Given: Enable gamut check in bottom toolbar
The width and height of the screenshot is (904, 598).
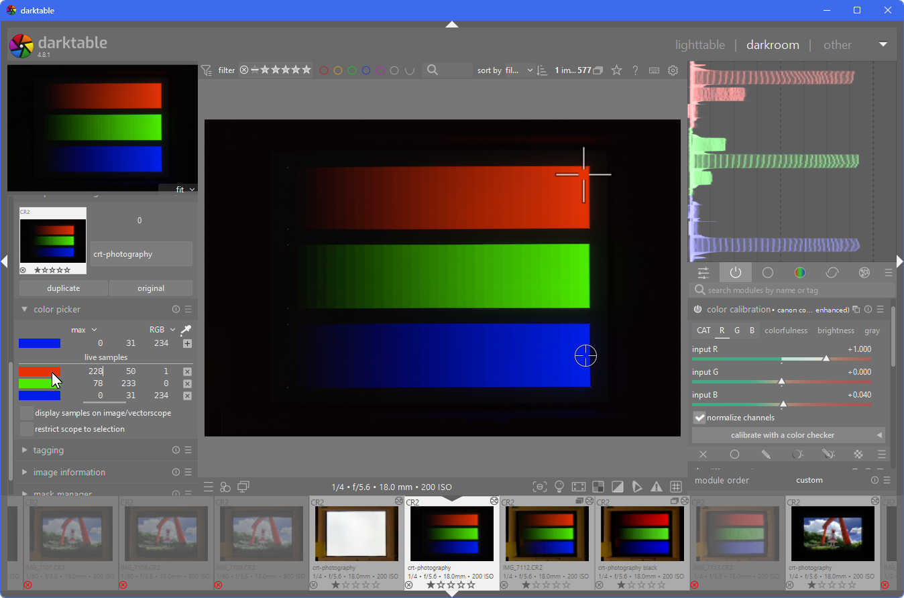Looking at the screenshot, I should [637, 487].
